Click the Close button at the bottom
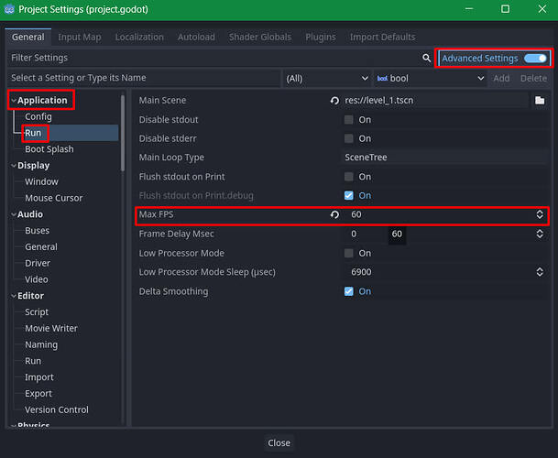The width and height of the screenshot is (558, 458). coord(279,442)
